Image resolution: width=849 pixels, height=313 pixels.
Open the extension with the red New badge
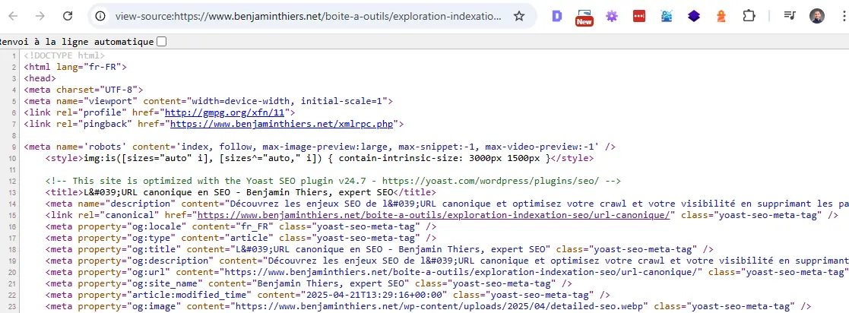584,17
